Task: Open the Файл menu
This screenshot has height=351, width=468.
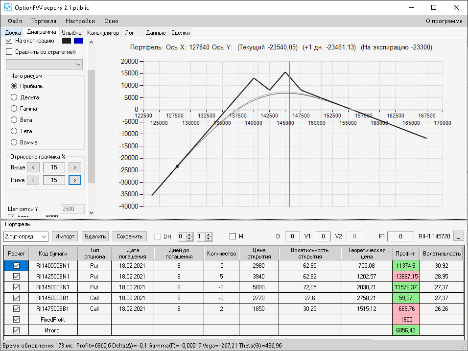Action: pyautogui.click(x=15, y=21)
